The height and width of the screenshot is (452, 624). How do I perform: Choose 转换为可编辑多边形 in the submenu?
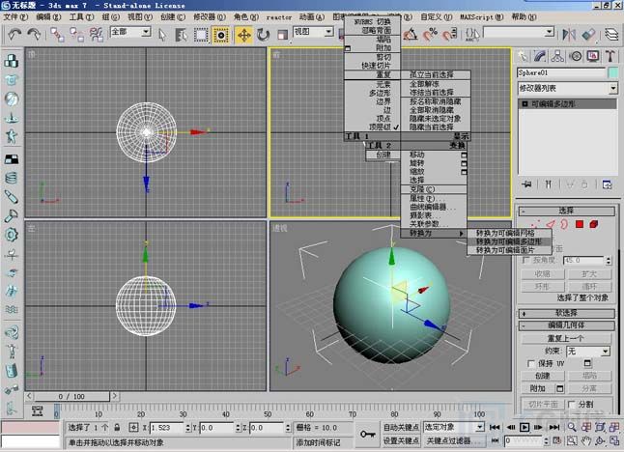(509, 241)
